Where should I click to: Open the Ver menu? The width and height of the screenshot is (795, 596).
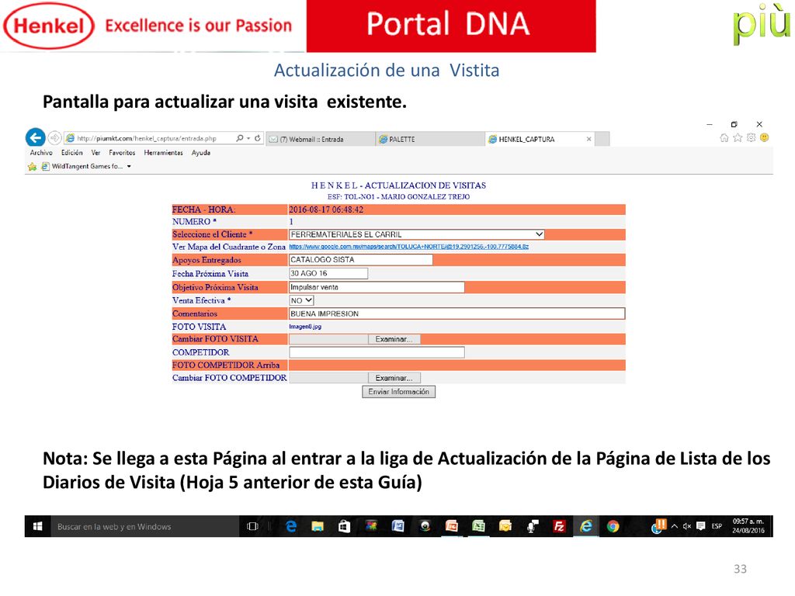[95, 153]
